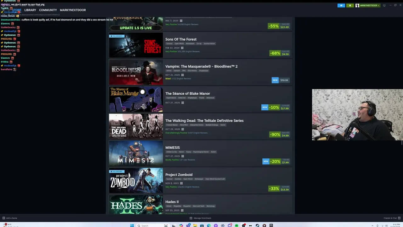Open File Explorer from the taskbar
This screenshot has height=227, width=403.
(195, 225)
